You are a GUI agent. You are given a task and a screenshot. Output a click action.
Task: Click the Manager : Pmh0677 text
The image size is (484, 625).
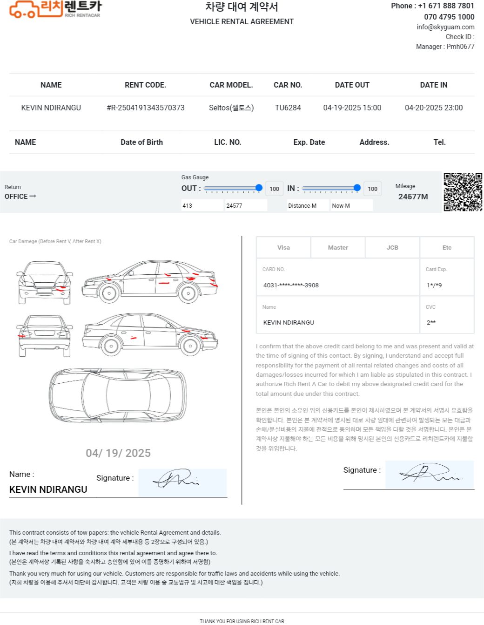click(445, 47)
